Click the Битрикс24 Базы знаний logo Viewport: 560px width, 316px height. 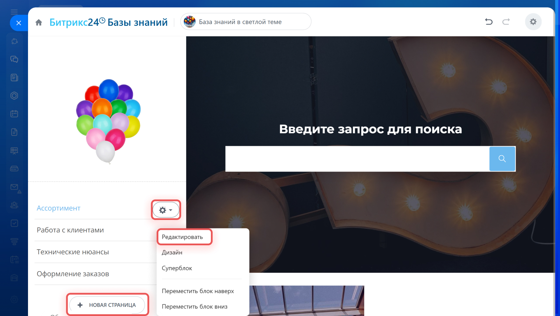pos(108,22)
